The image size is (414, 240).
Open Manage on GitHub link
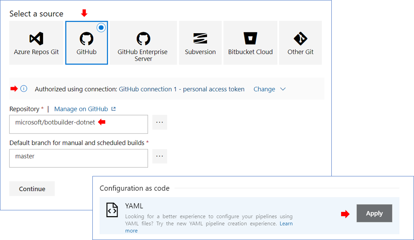coord(81,109)
